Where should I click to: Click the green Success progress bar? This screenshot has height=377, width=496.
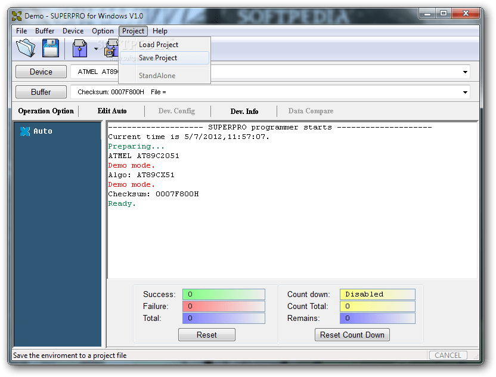[224, 294]
